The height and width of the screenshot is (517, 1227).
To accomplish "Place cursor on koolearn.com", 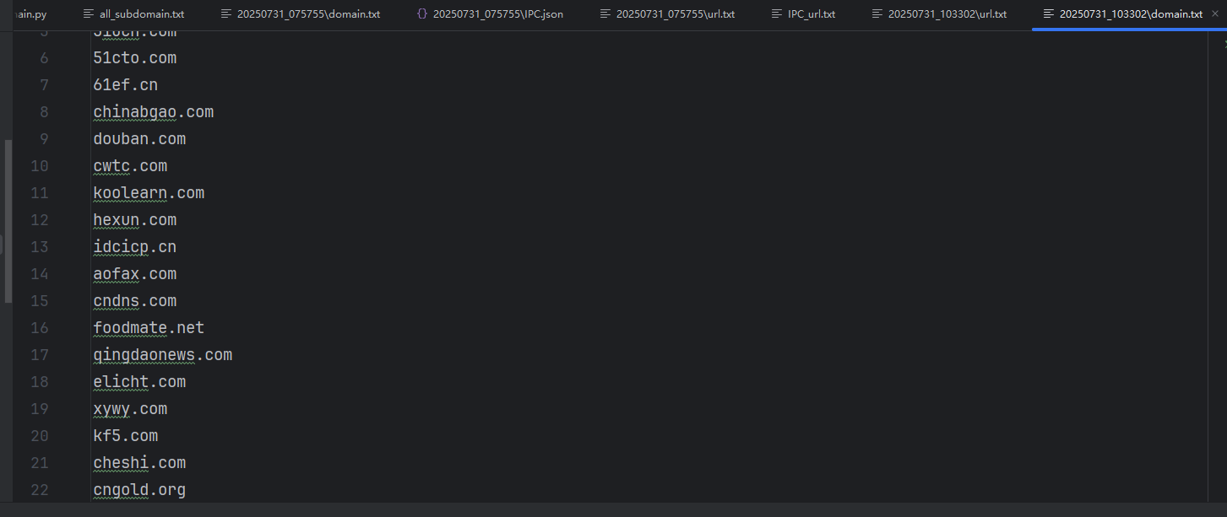I will (x=149, y=193).
